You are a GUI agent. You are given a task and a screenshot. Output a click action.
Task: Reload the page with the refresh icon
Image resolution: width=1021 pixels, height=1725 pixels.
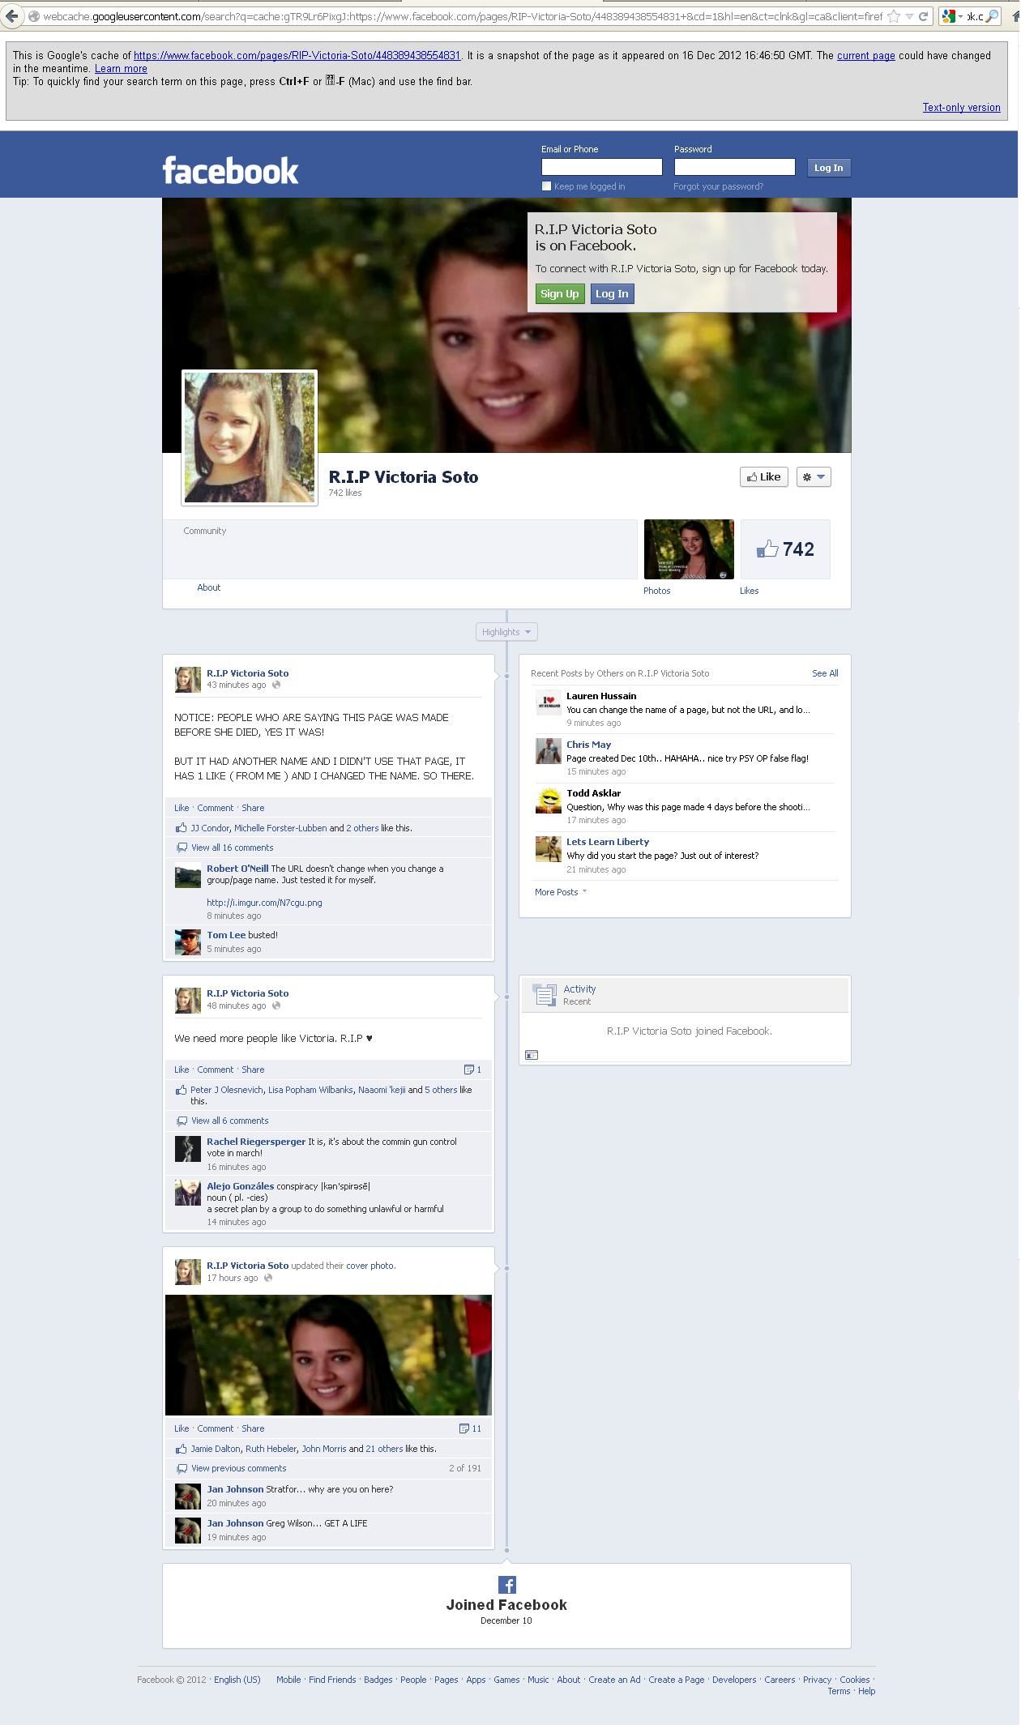(x=923, y=16)
